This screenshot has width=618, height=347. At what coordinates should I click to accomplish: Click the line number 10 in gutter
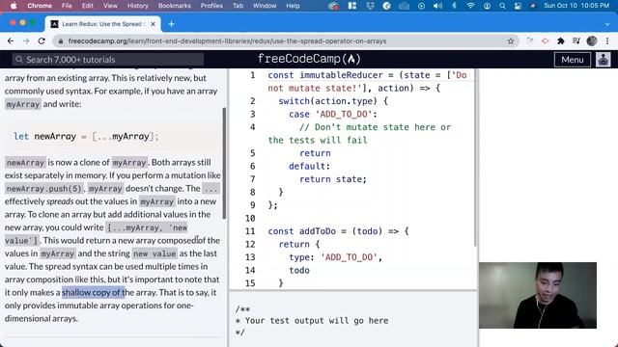[x=250, y=218]
